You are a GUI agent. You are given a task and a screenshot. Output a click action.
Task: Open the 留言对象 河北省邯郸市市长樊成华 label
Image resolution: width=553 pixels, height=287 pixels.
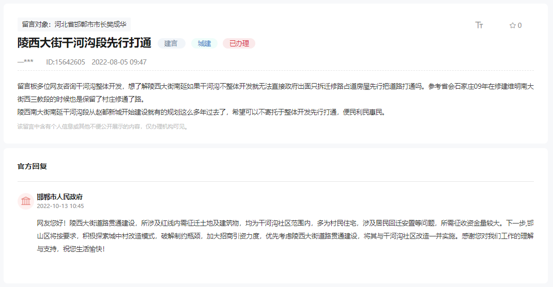click(74, 24)
